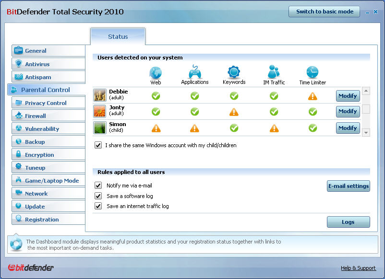Click the Web globe column icon

pos(156,73)
